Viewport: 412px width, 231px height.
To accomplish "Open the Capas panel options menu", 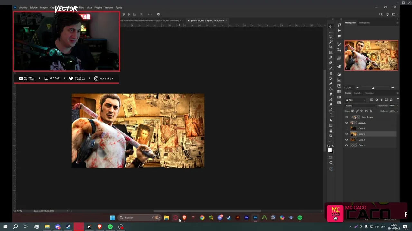I will click(397, 93).
